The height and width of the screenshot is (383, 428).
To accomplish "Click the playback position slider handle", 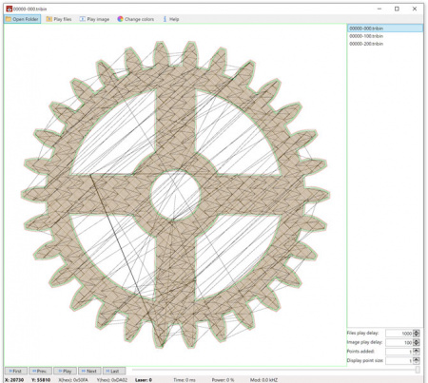I will (418, 370).
